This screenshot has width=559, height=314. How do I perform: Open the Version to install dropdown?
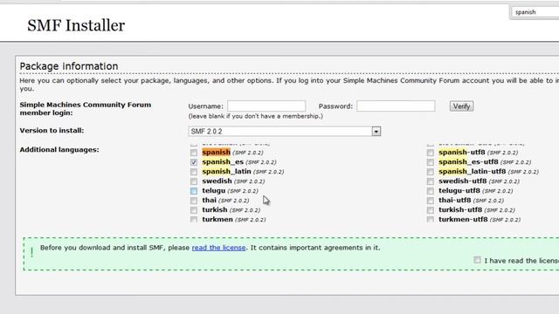click(285, 132)
